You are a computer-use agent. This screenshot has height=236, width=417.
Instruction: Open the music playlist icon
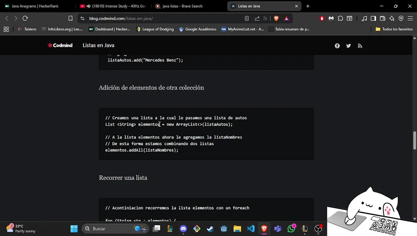pyautogui.click(x=364, y=18)
